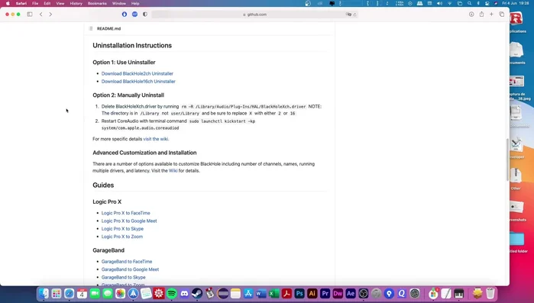Open App Store from the Dock

(x=248, y=294)
